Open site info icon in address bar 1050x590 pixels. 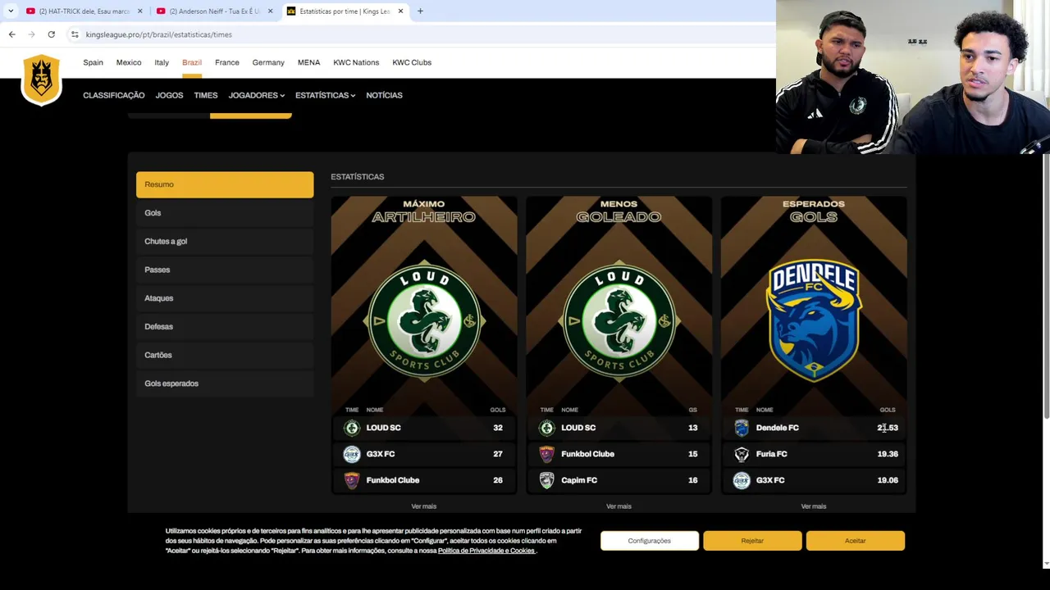pos(75,34)
